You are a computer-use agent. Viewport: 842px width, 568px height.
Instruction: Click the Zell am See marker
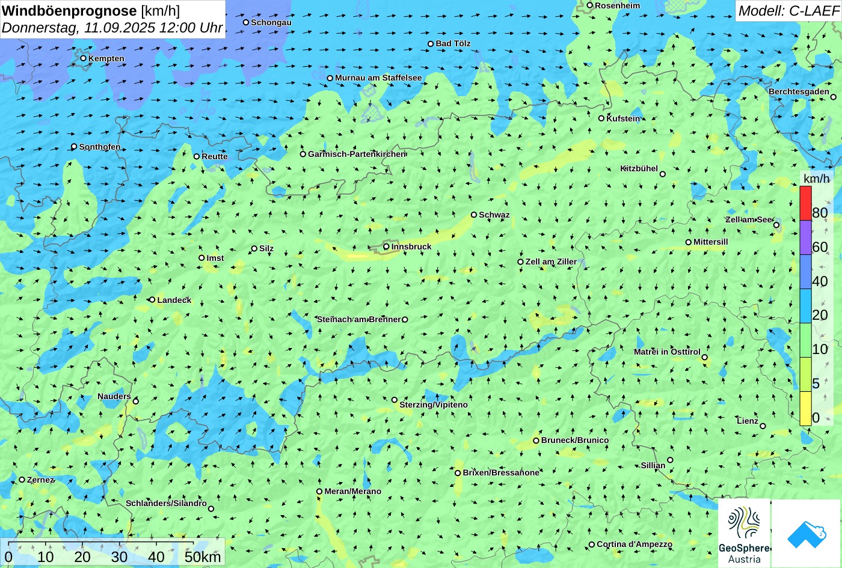pyautogui.click(x=776, y=225)
